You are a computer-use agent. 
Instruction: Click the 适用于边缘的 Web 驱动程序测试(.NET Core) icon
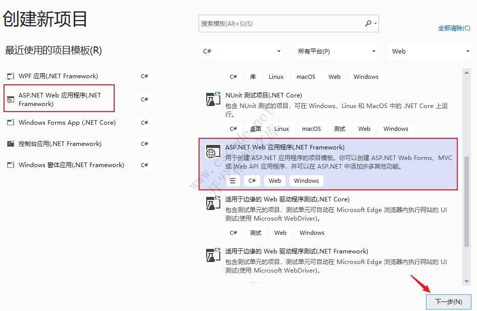click(213, 203)
